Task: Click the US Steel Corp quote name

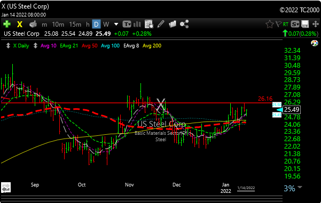Action: coord(21,34)
